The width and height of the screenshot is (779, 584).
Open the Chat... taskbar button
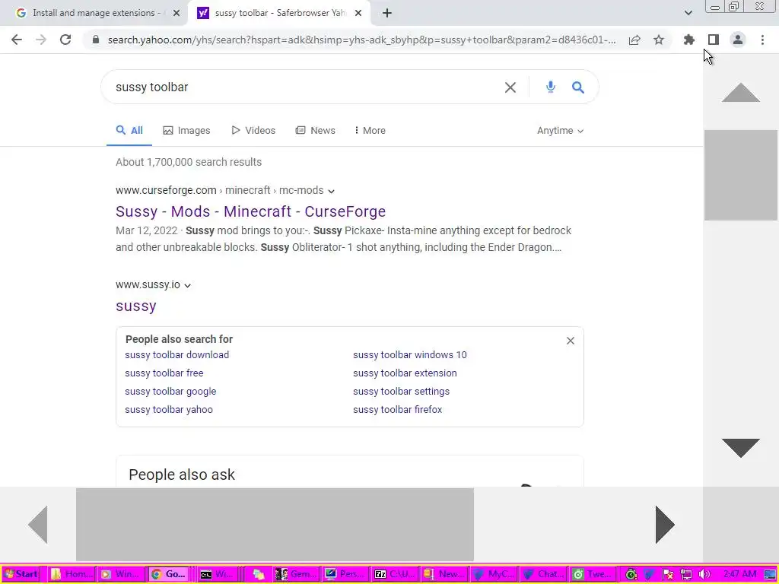click(x=543, y=574)
